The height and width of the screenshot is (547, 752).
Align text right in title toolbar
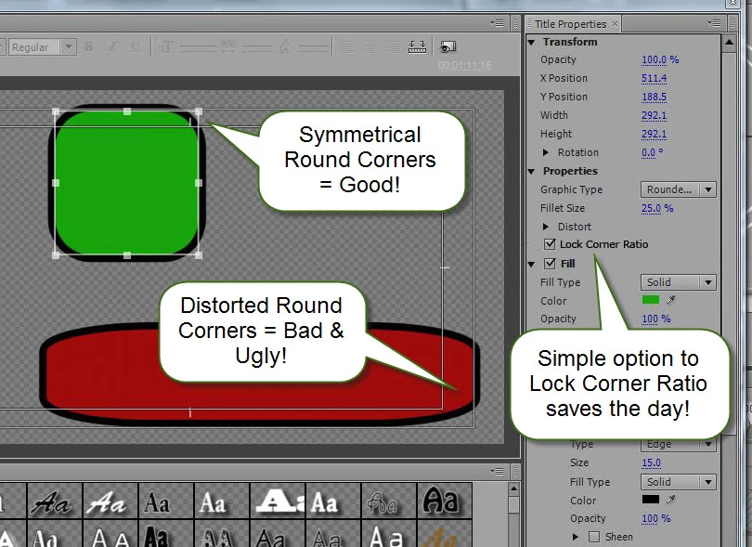[394, 47]
